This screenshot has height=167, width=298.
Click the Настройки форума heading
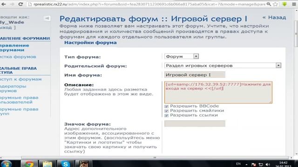click(90, 43)
